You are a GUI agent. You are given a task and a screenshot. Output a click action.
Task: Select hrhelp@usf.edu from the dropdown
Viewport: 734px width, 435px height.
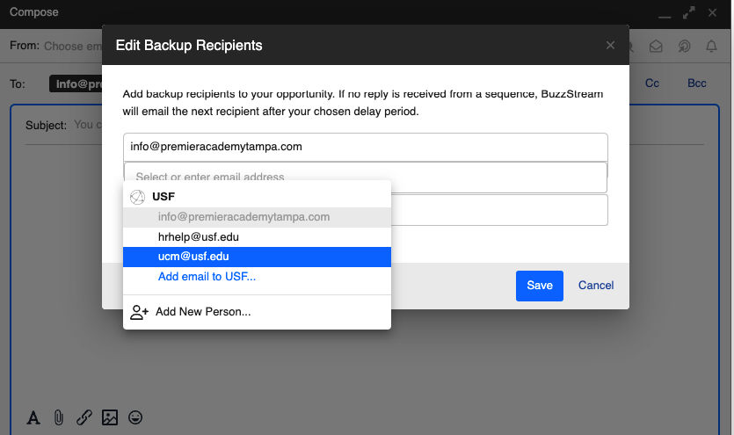point(257,237)
